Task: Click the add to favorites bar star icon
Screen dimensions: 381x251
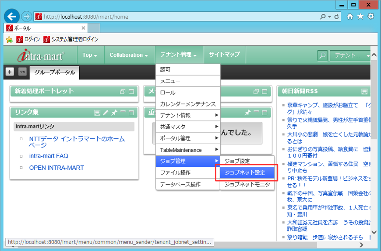Action: tap(9, 39)
